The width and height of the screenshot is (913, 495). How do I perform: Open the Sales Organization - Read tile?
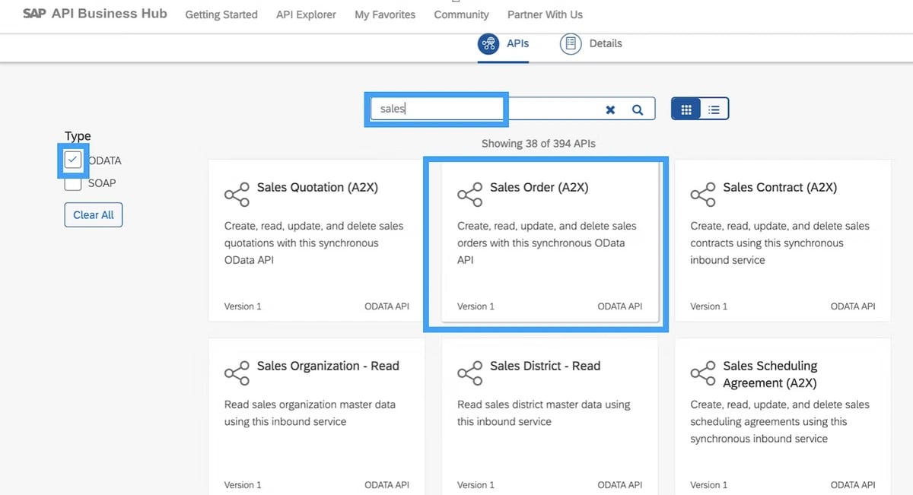(317, 417)
